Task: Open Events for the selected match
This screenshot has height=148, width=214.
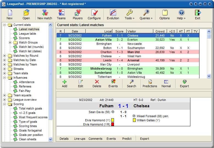Action: tap(113, 84)
